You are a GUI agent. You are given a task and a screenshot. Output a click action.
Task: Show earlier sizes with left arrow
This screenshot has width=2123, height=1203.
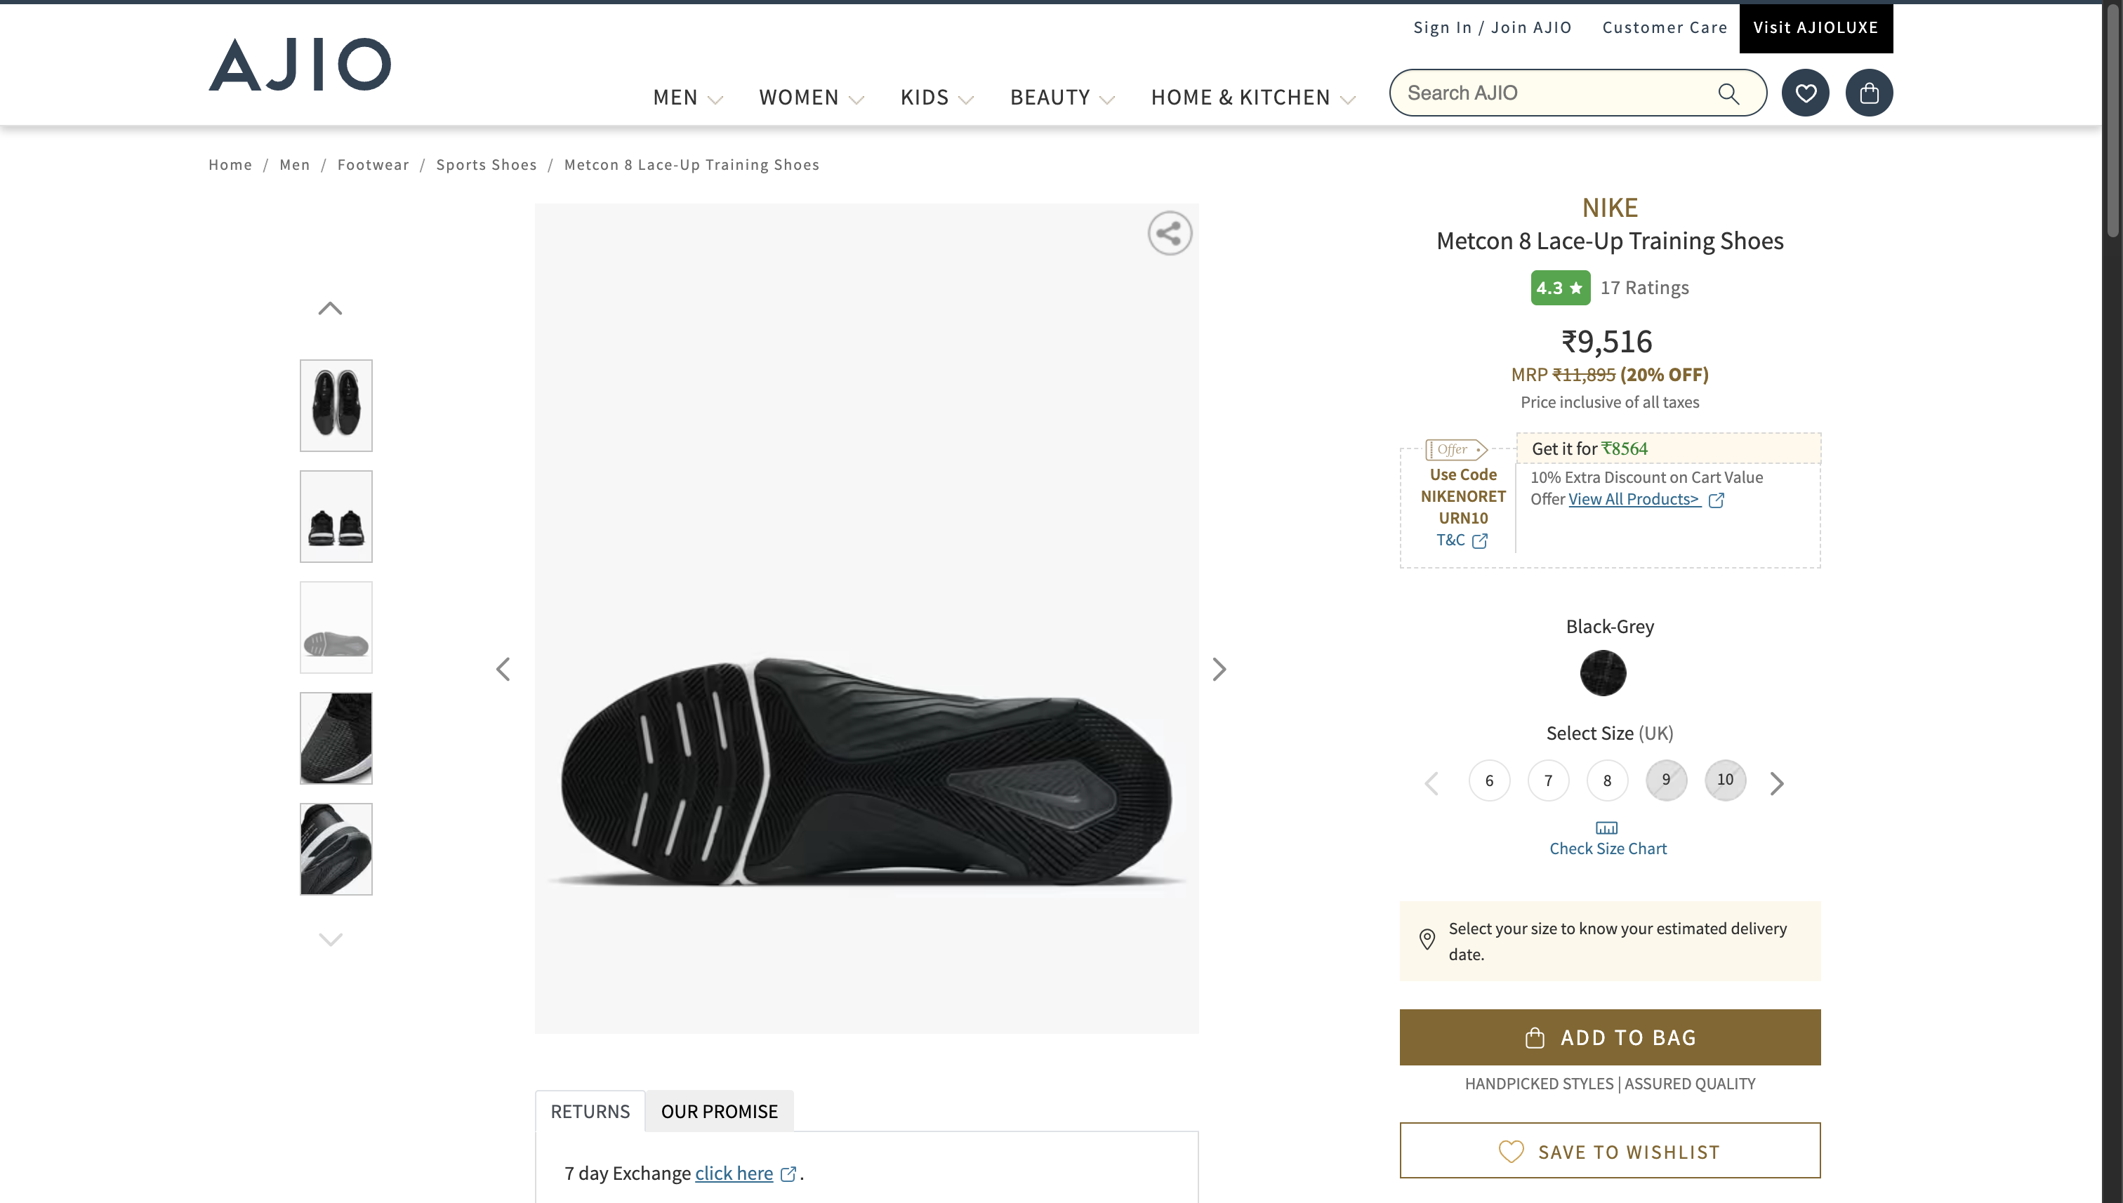pos(1432,783)
